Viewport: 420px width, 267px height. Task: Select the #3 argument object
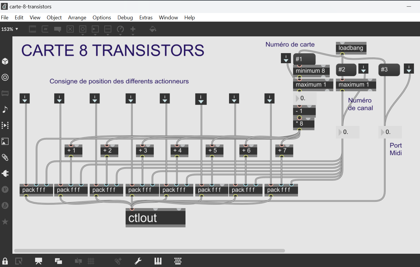[x=389, y=70]
